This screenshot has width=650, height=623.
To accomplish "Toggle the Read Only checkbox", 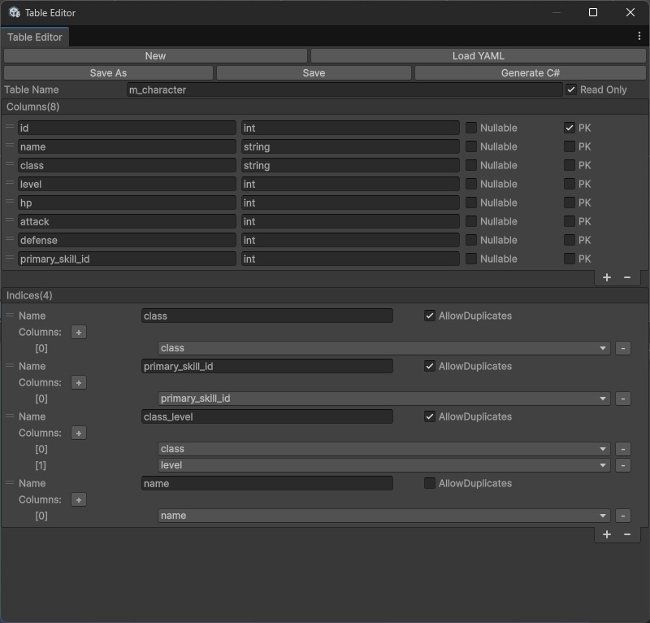I will click(571, 89).
